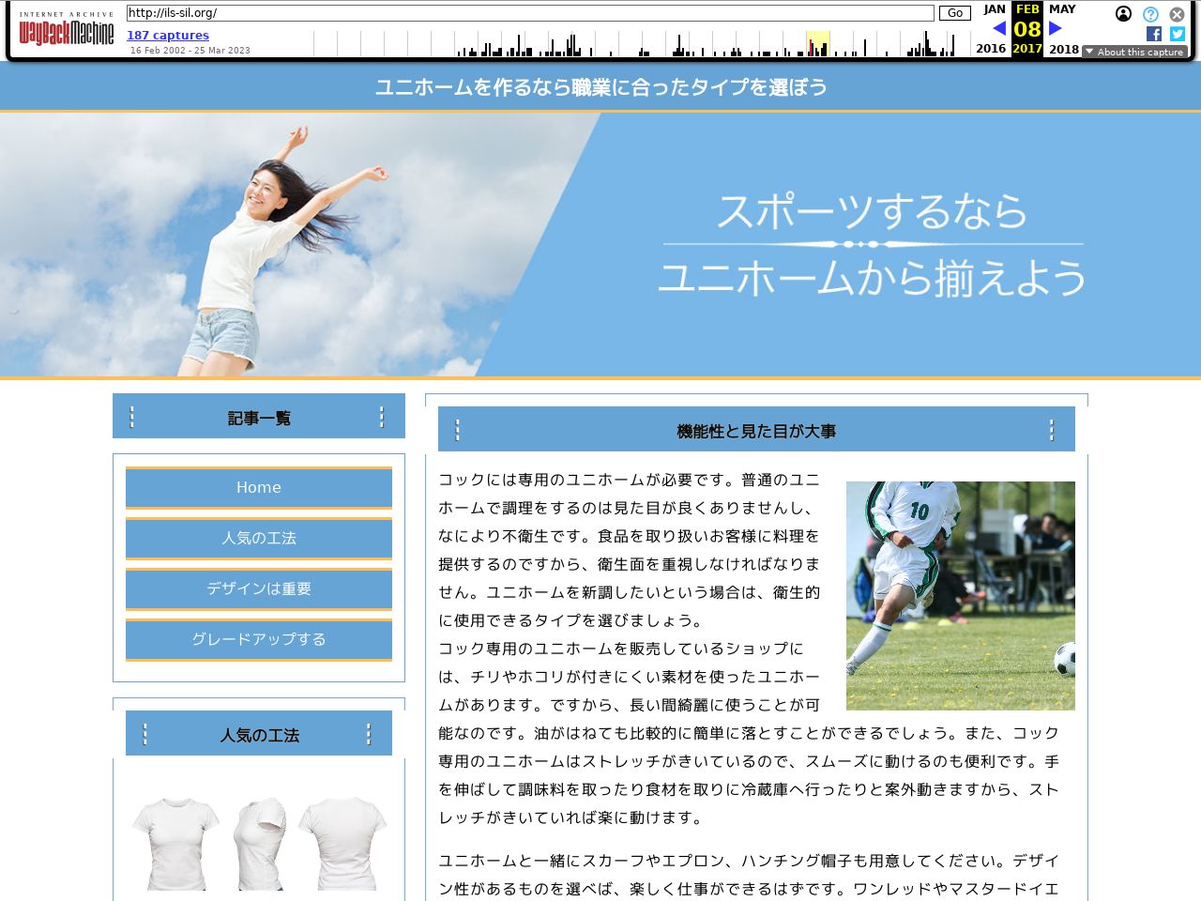Open the Wayback help question icon
This screenshot has width=1201, height=901.
(x=1150, y=14)
